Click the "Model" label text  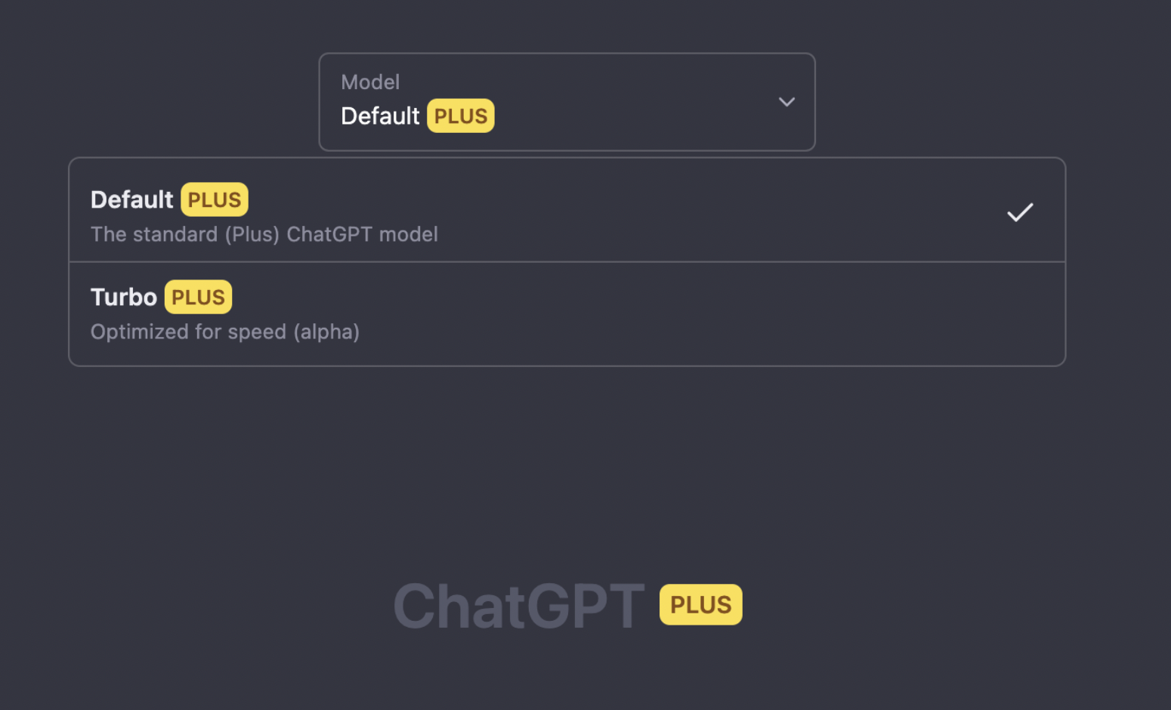tap(370, 82)
